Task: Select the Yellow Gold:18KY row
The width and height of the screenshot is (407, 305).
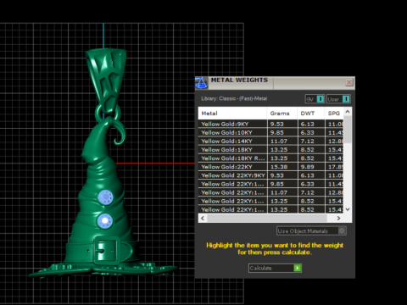Action: [270, 150]
